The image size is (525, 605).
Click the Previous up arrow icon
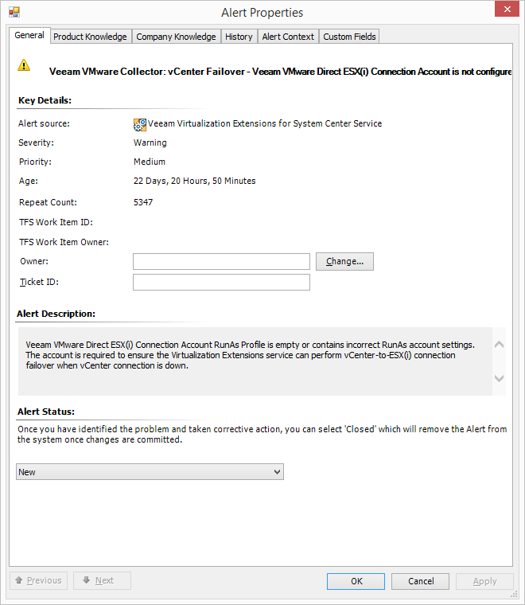19,580
